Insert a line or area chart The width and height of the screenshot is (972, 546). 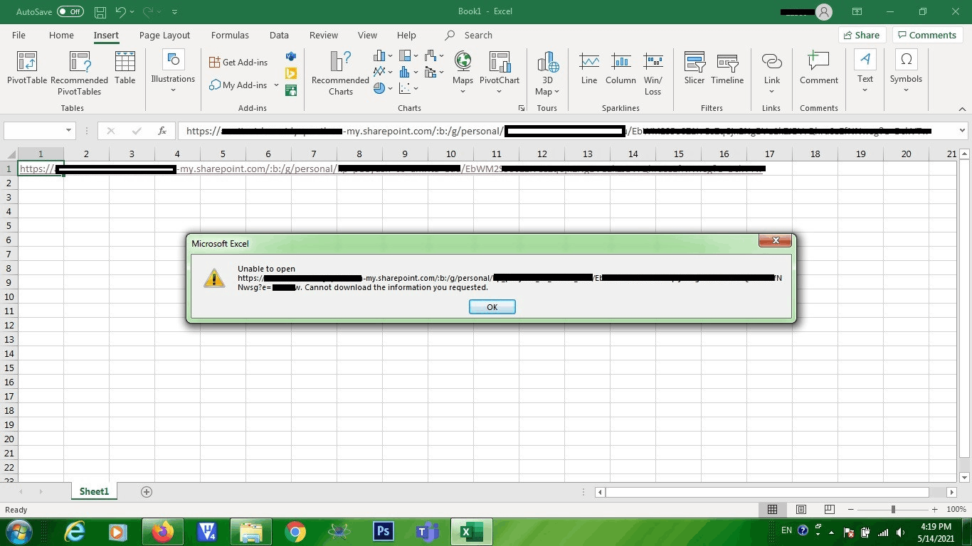tap(383, 72)
